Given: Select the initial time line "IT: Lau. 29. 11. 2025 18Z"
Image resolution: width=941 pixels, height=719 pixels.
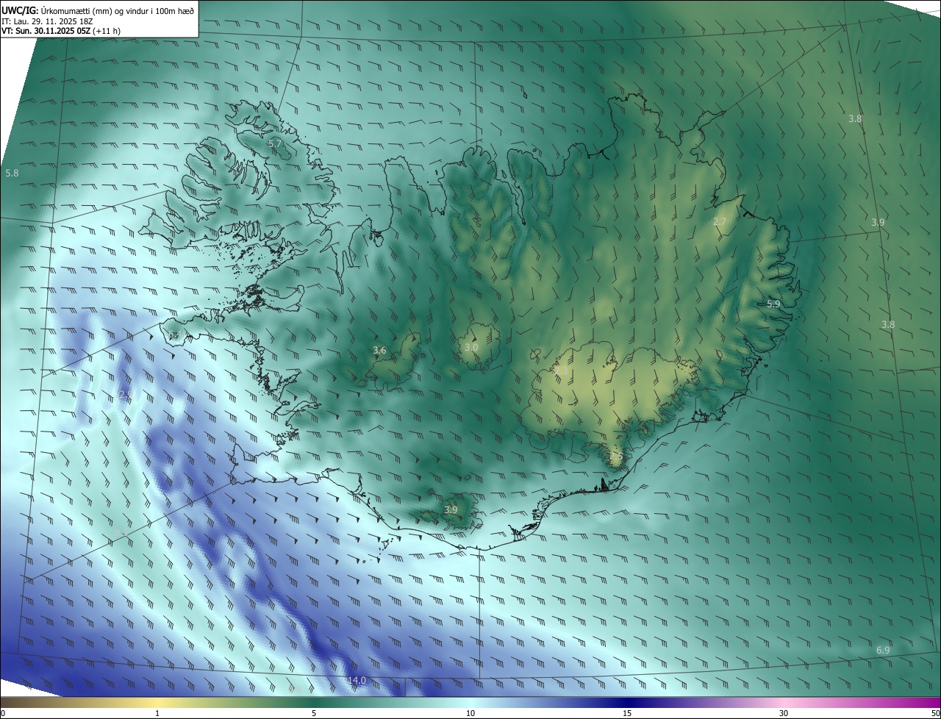Looking at the screenshot, I should tap(47, 21).
